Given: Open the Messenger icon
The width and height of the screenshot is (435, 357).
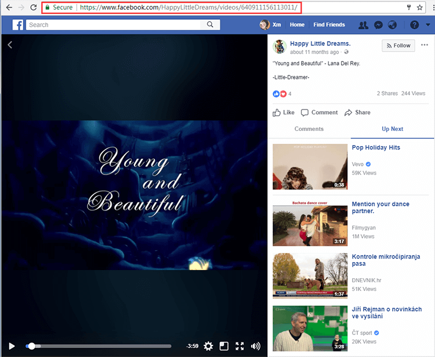Looking at the screenshot, I should pos(378,25).
